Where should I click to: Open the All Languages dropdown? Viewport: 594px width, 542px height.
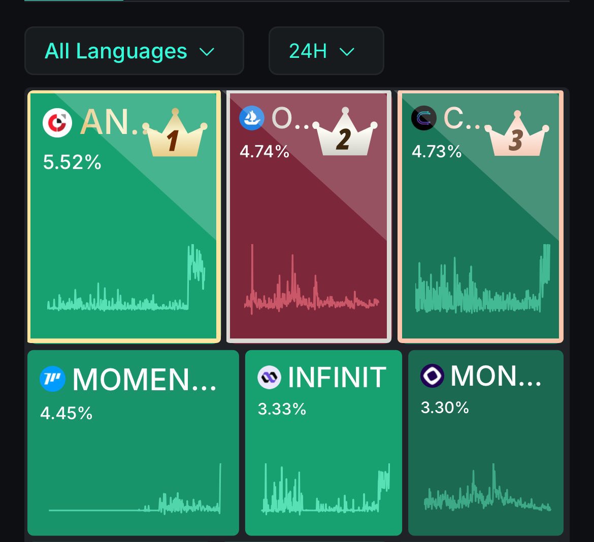134,51
